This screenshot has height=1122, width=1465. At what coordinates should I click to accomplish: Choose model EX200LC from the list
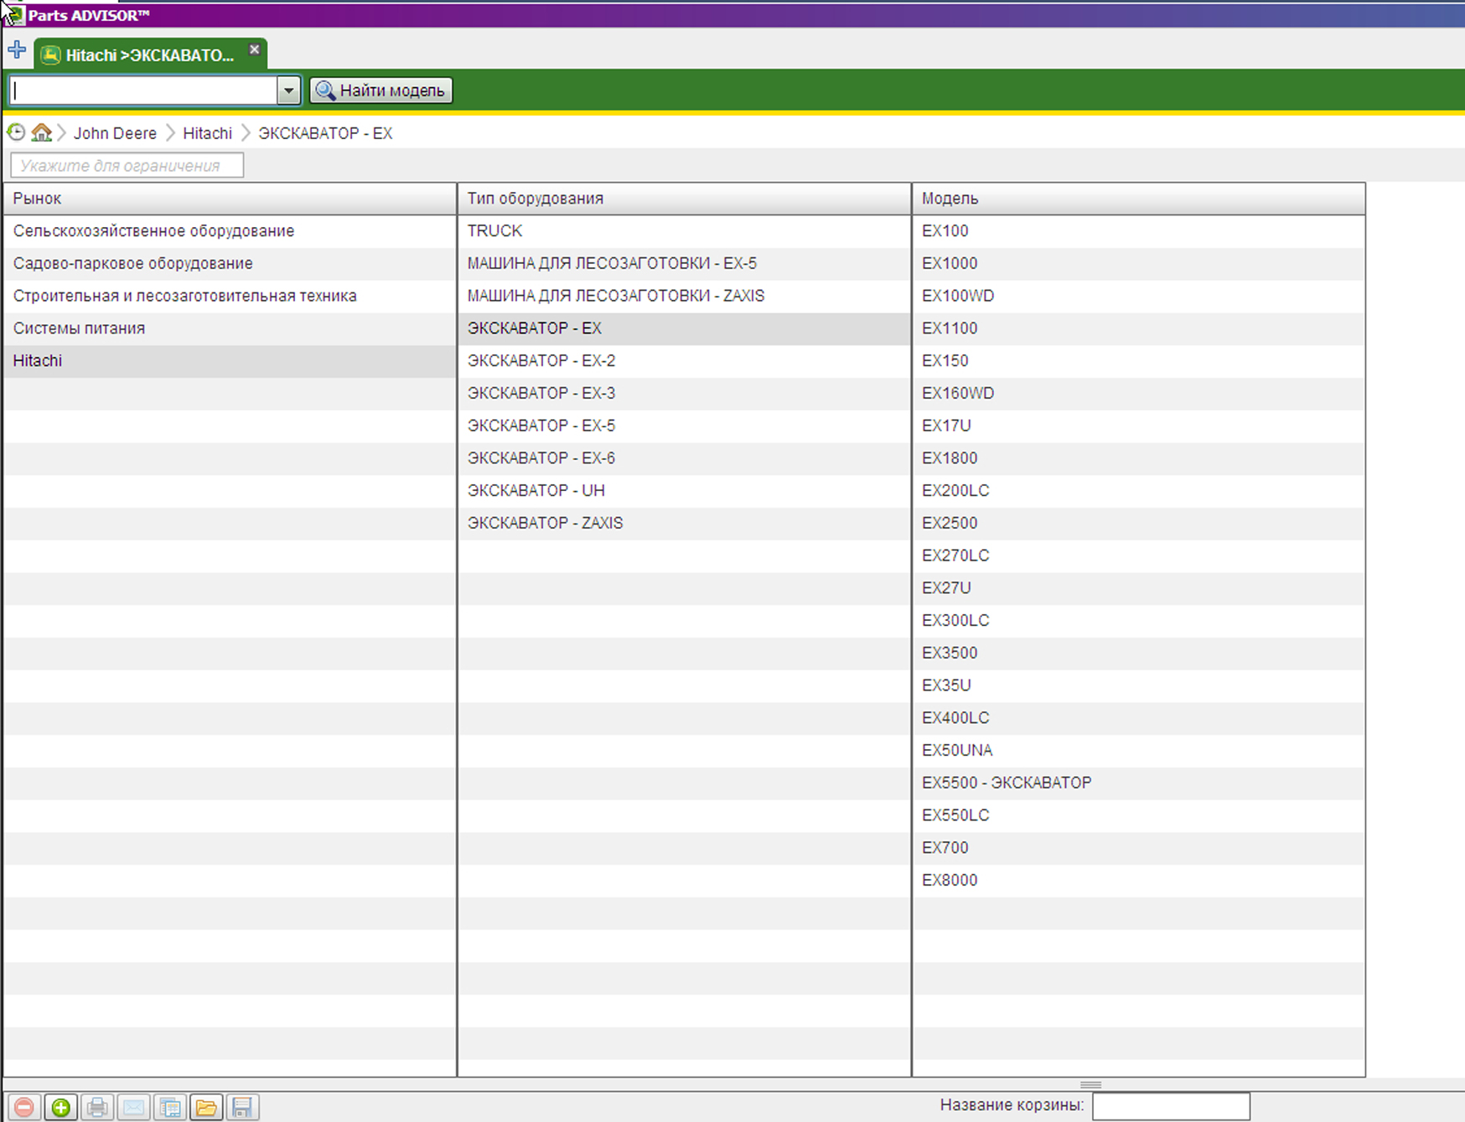[x=955, y=490]
